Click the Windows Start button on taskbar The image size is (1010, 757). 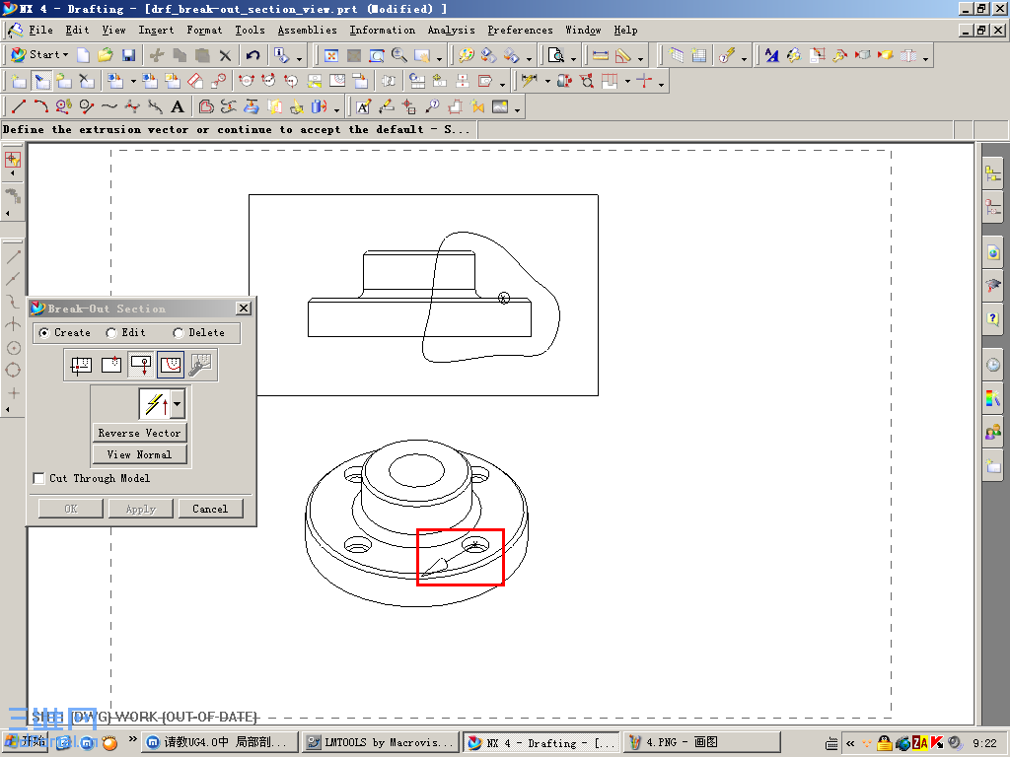pyautogui.click(x=27, y=742)
